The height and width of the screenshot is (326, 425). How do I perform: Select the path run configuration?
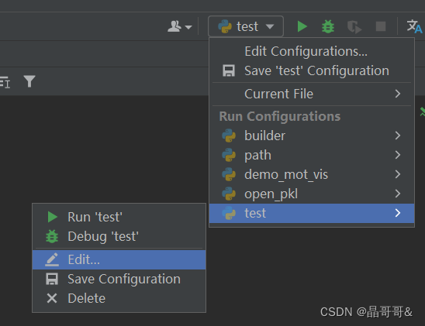pos(312,155)
